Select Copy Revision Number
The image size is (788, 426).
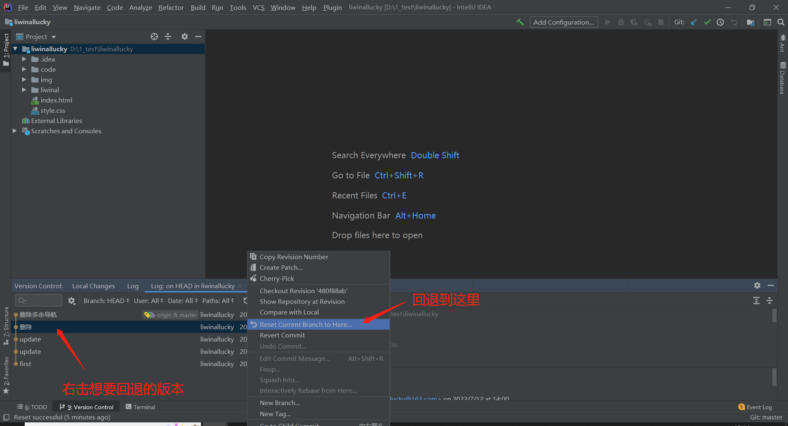click(318, 257)
